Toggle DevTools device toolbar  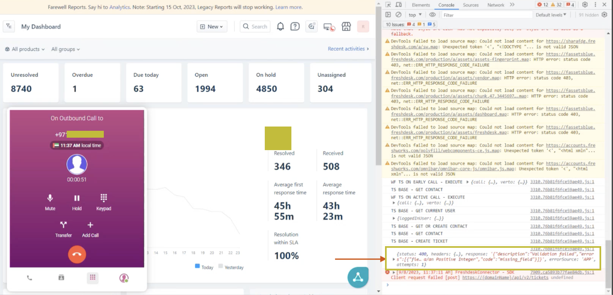click(x=398, y=5)
